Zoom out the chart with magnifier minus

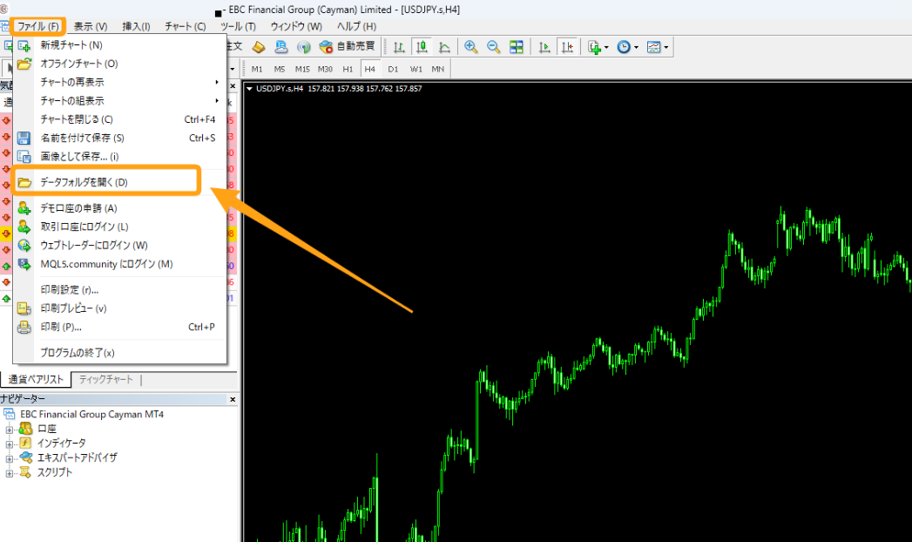[493, 47]
